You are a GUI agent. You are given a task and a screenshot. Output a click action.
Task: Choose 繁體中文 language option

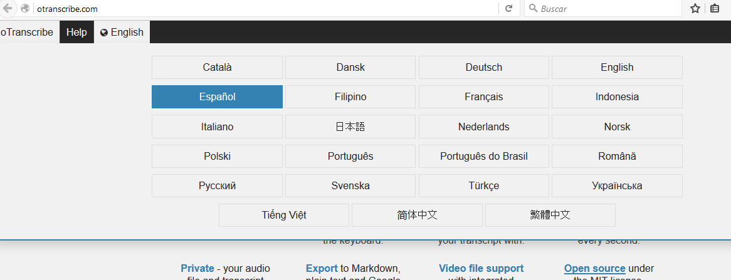click(x=550, y=215)
